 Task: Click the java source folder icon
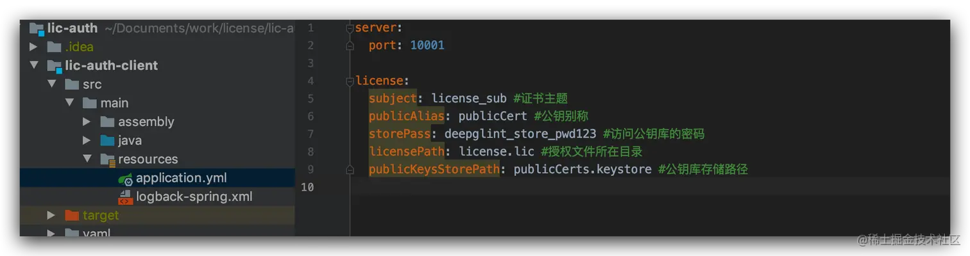pyautogui.click(x=107, y=140)
